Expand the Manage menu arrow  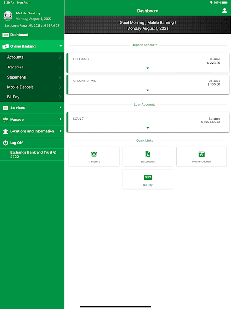click(x=61, y=119)
